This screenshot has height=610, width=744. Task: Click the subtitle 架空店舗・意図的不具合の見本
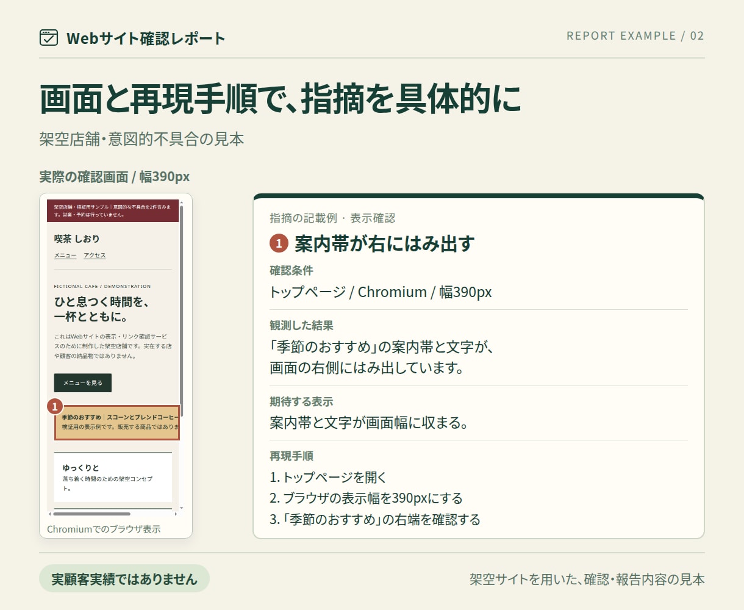coord(141,139)
